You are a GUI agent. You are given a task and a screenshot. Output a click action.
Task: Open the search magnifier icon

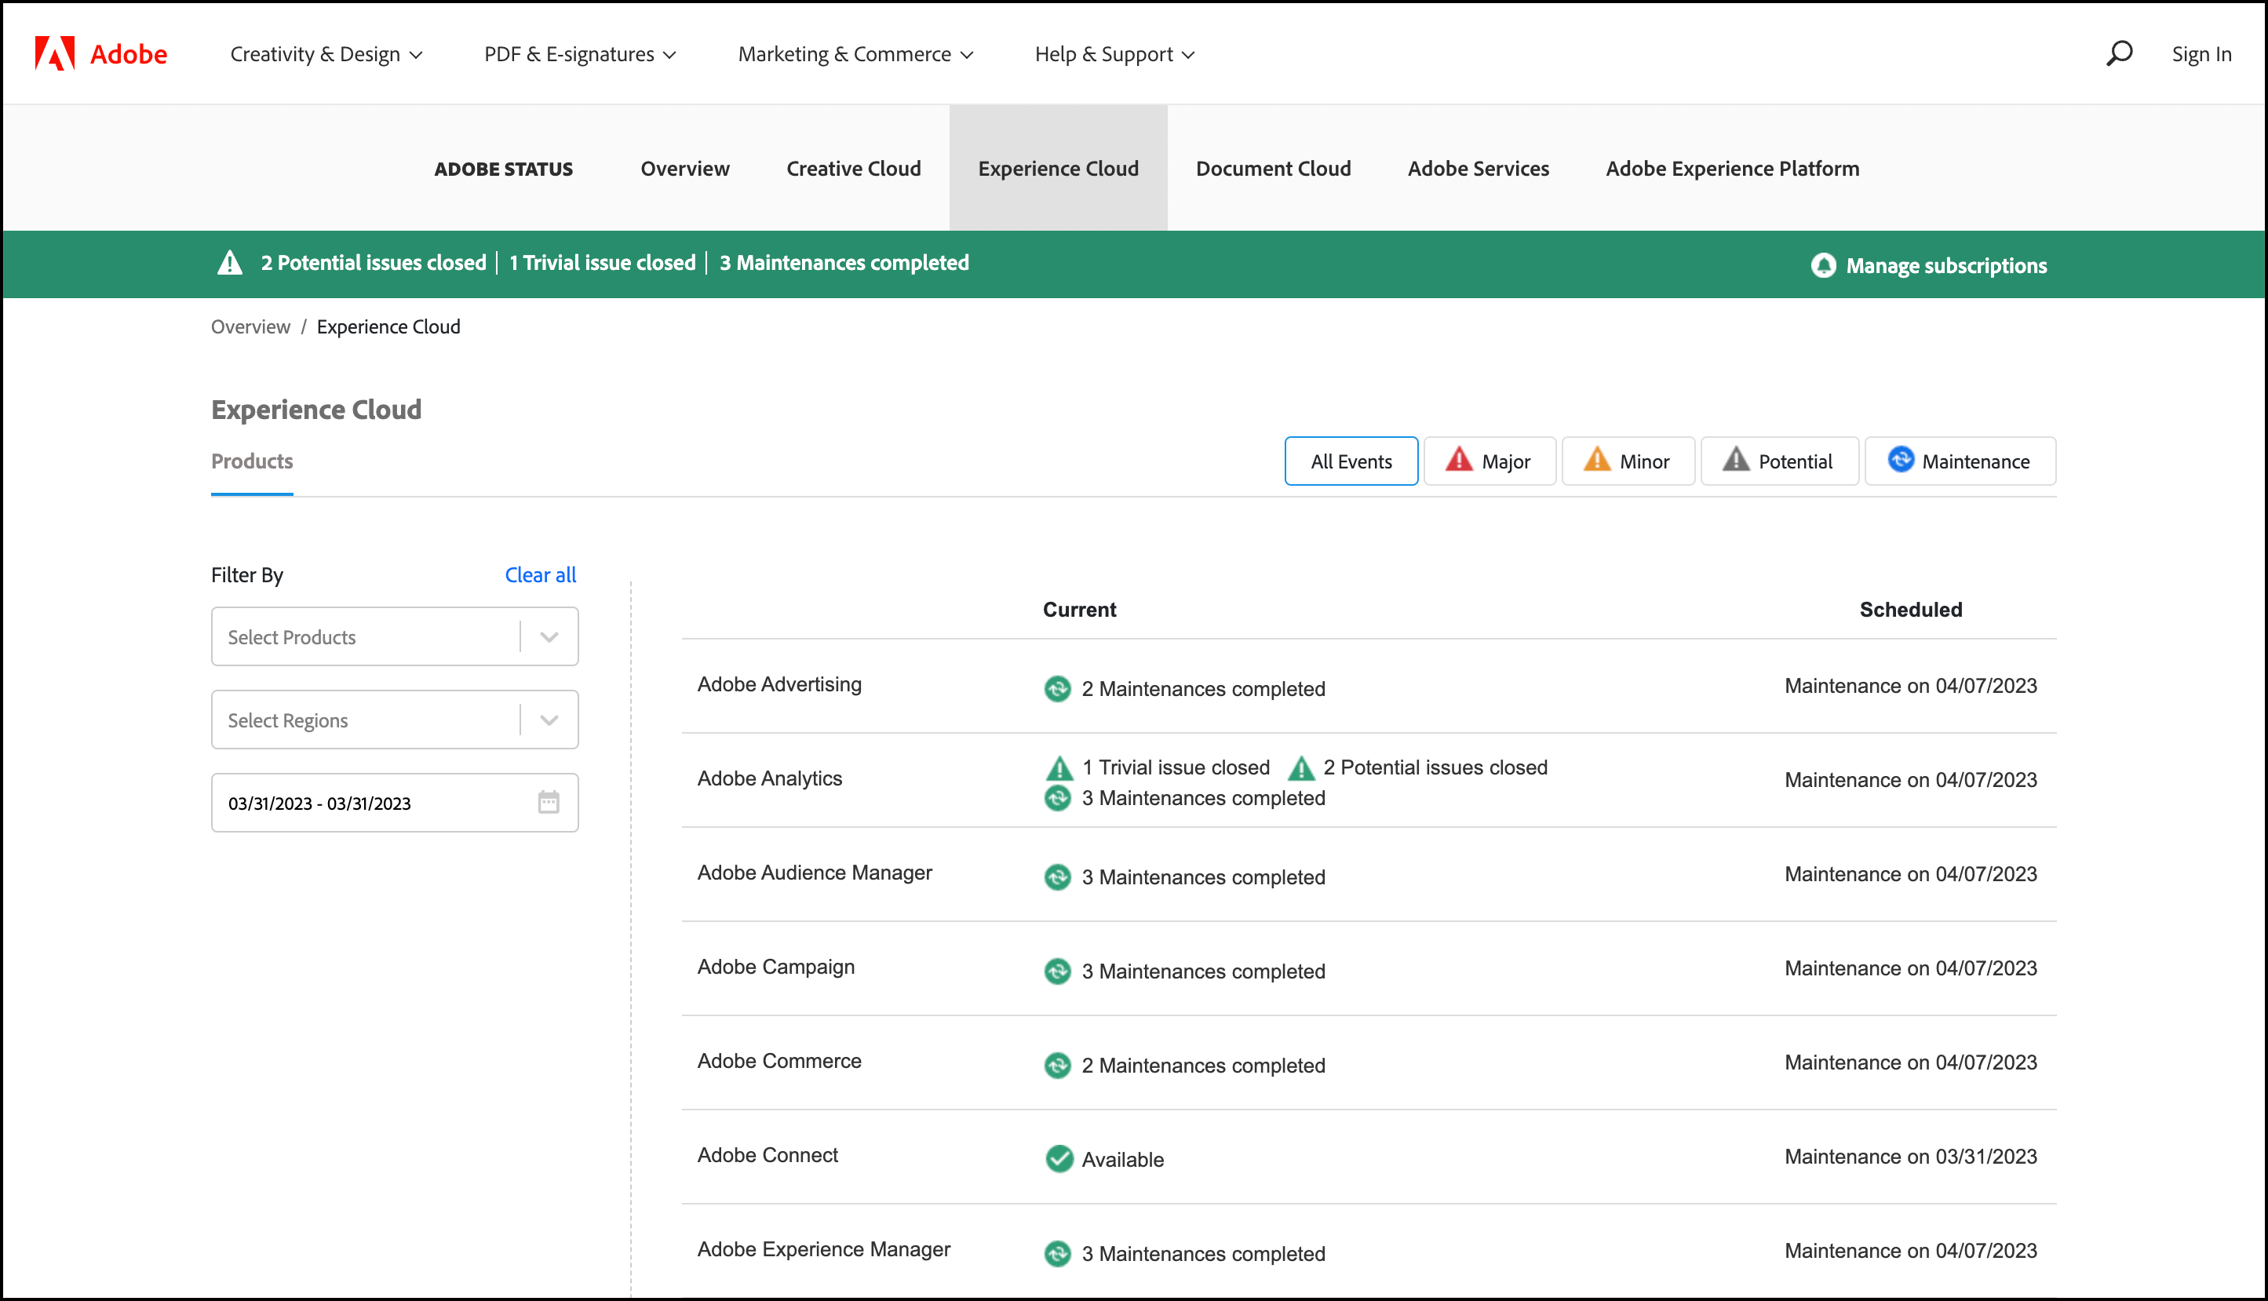point(2119,53)
